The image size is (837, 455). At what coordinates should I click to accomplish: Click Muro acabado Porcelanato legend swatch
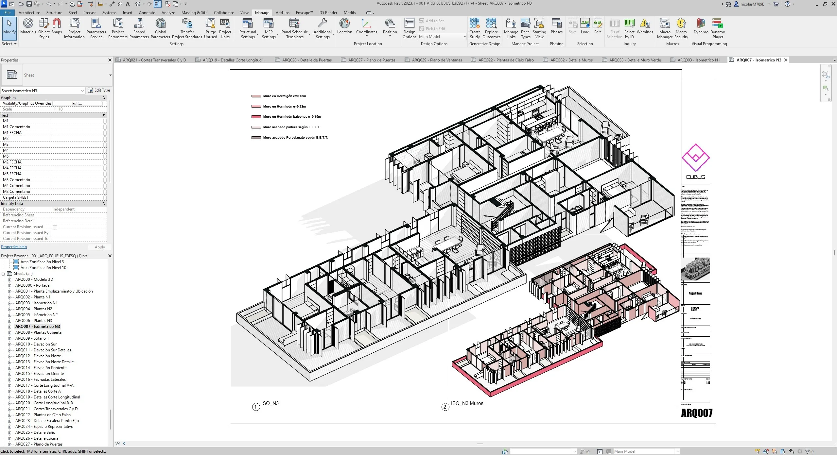(256, 138)
